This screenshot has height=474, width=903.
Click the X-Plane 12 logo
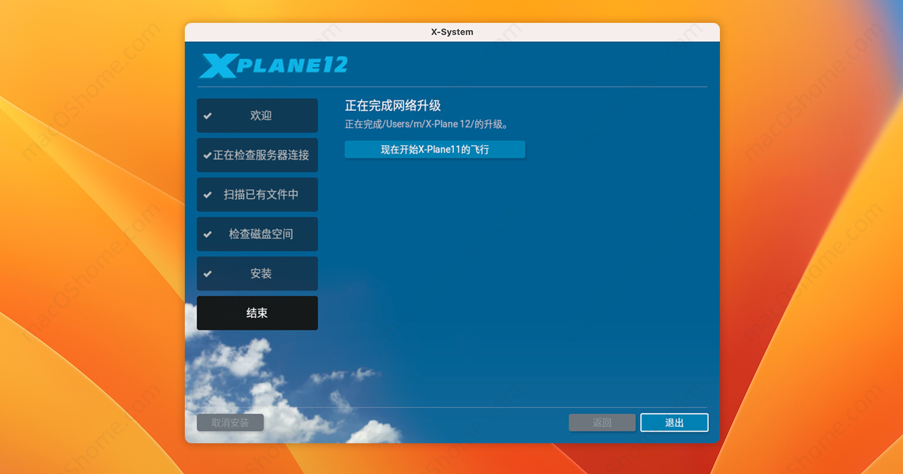274,66
